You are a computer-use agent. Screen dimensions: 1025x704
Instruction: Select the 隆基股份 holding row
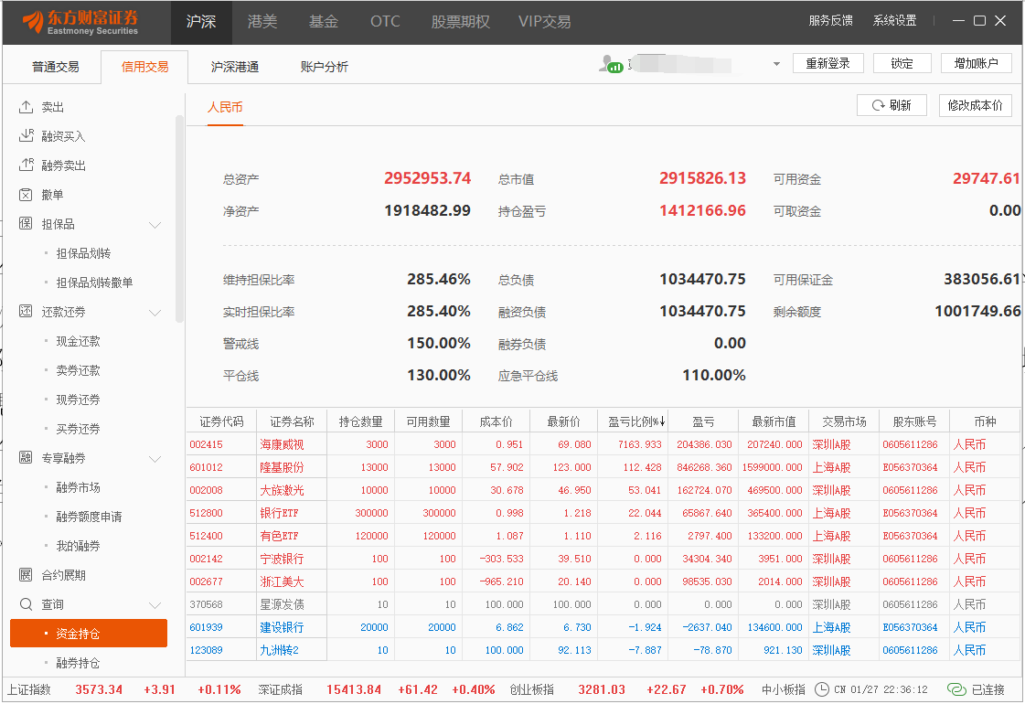click(x=603, y=467)
